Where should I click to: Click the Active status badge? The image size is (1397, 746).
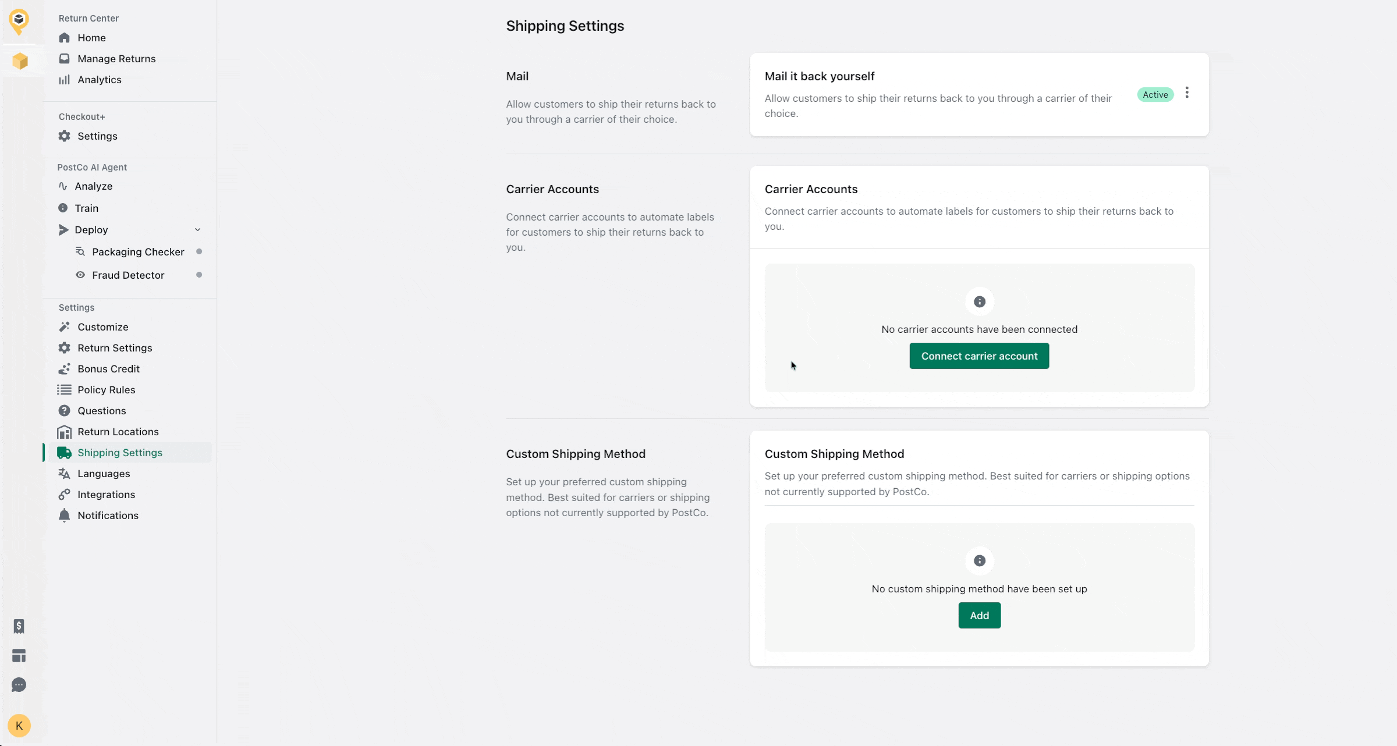click(1155, 94)
